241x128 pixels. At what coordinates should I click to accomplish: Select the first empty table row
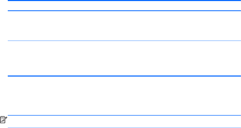124,26
